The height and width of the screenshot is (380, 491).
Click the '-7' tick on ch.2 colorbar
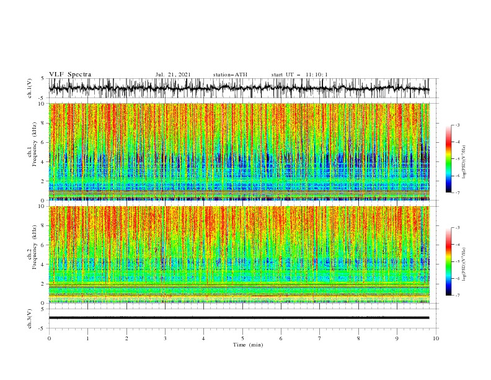458,295
